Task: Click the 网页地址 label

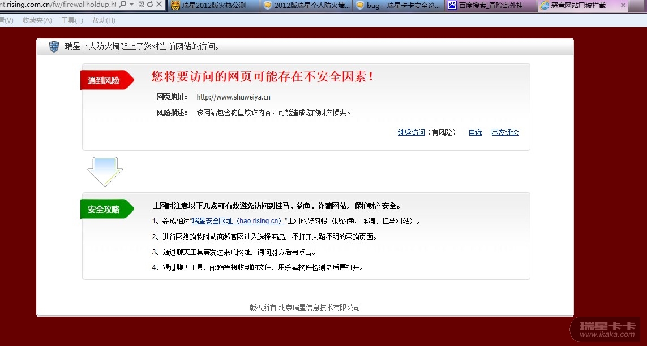Action: [x=172, y=97]
